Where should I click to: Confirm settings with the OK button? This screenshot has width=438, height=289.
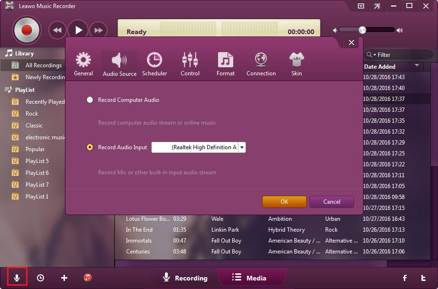(x=284, y=201)
